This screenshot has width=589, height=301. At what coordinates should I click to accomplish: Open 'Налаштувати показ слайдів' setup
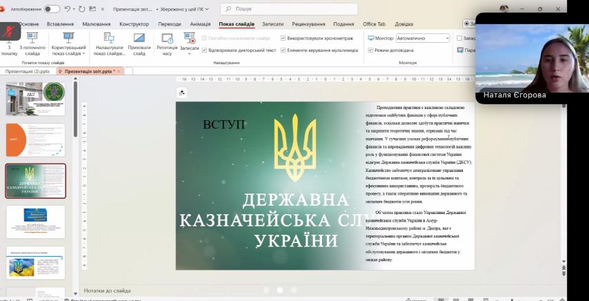click(109, 41)
